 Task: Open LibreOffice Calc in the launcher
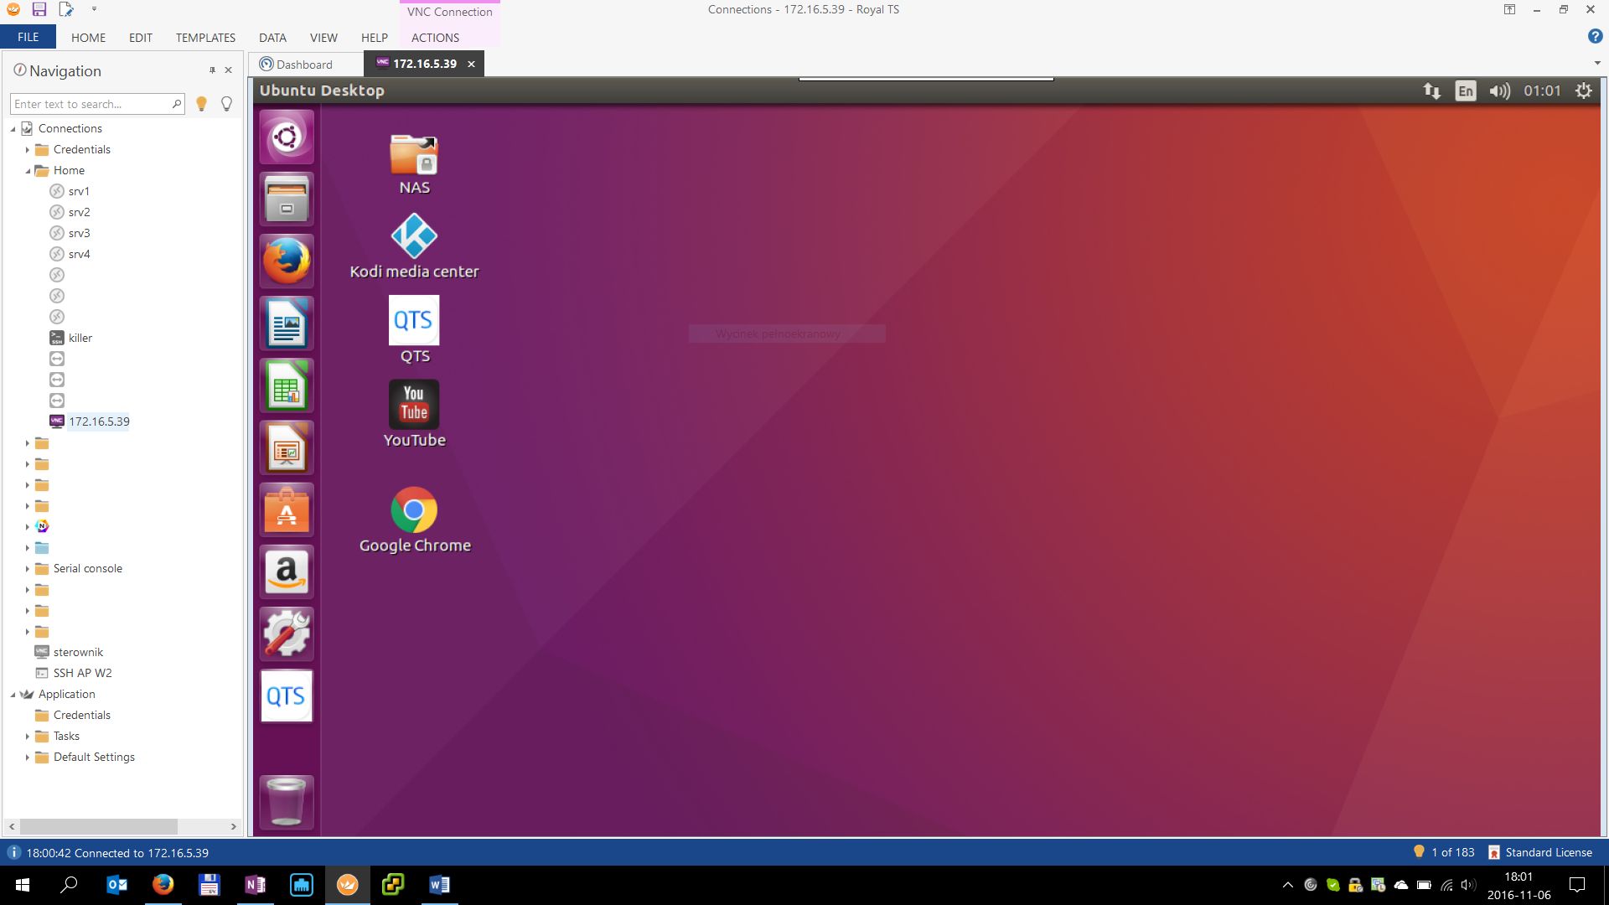coord(287,385)
